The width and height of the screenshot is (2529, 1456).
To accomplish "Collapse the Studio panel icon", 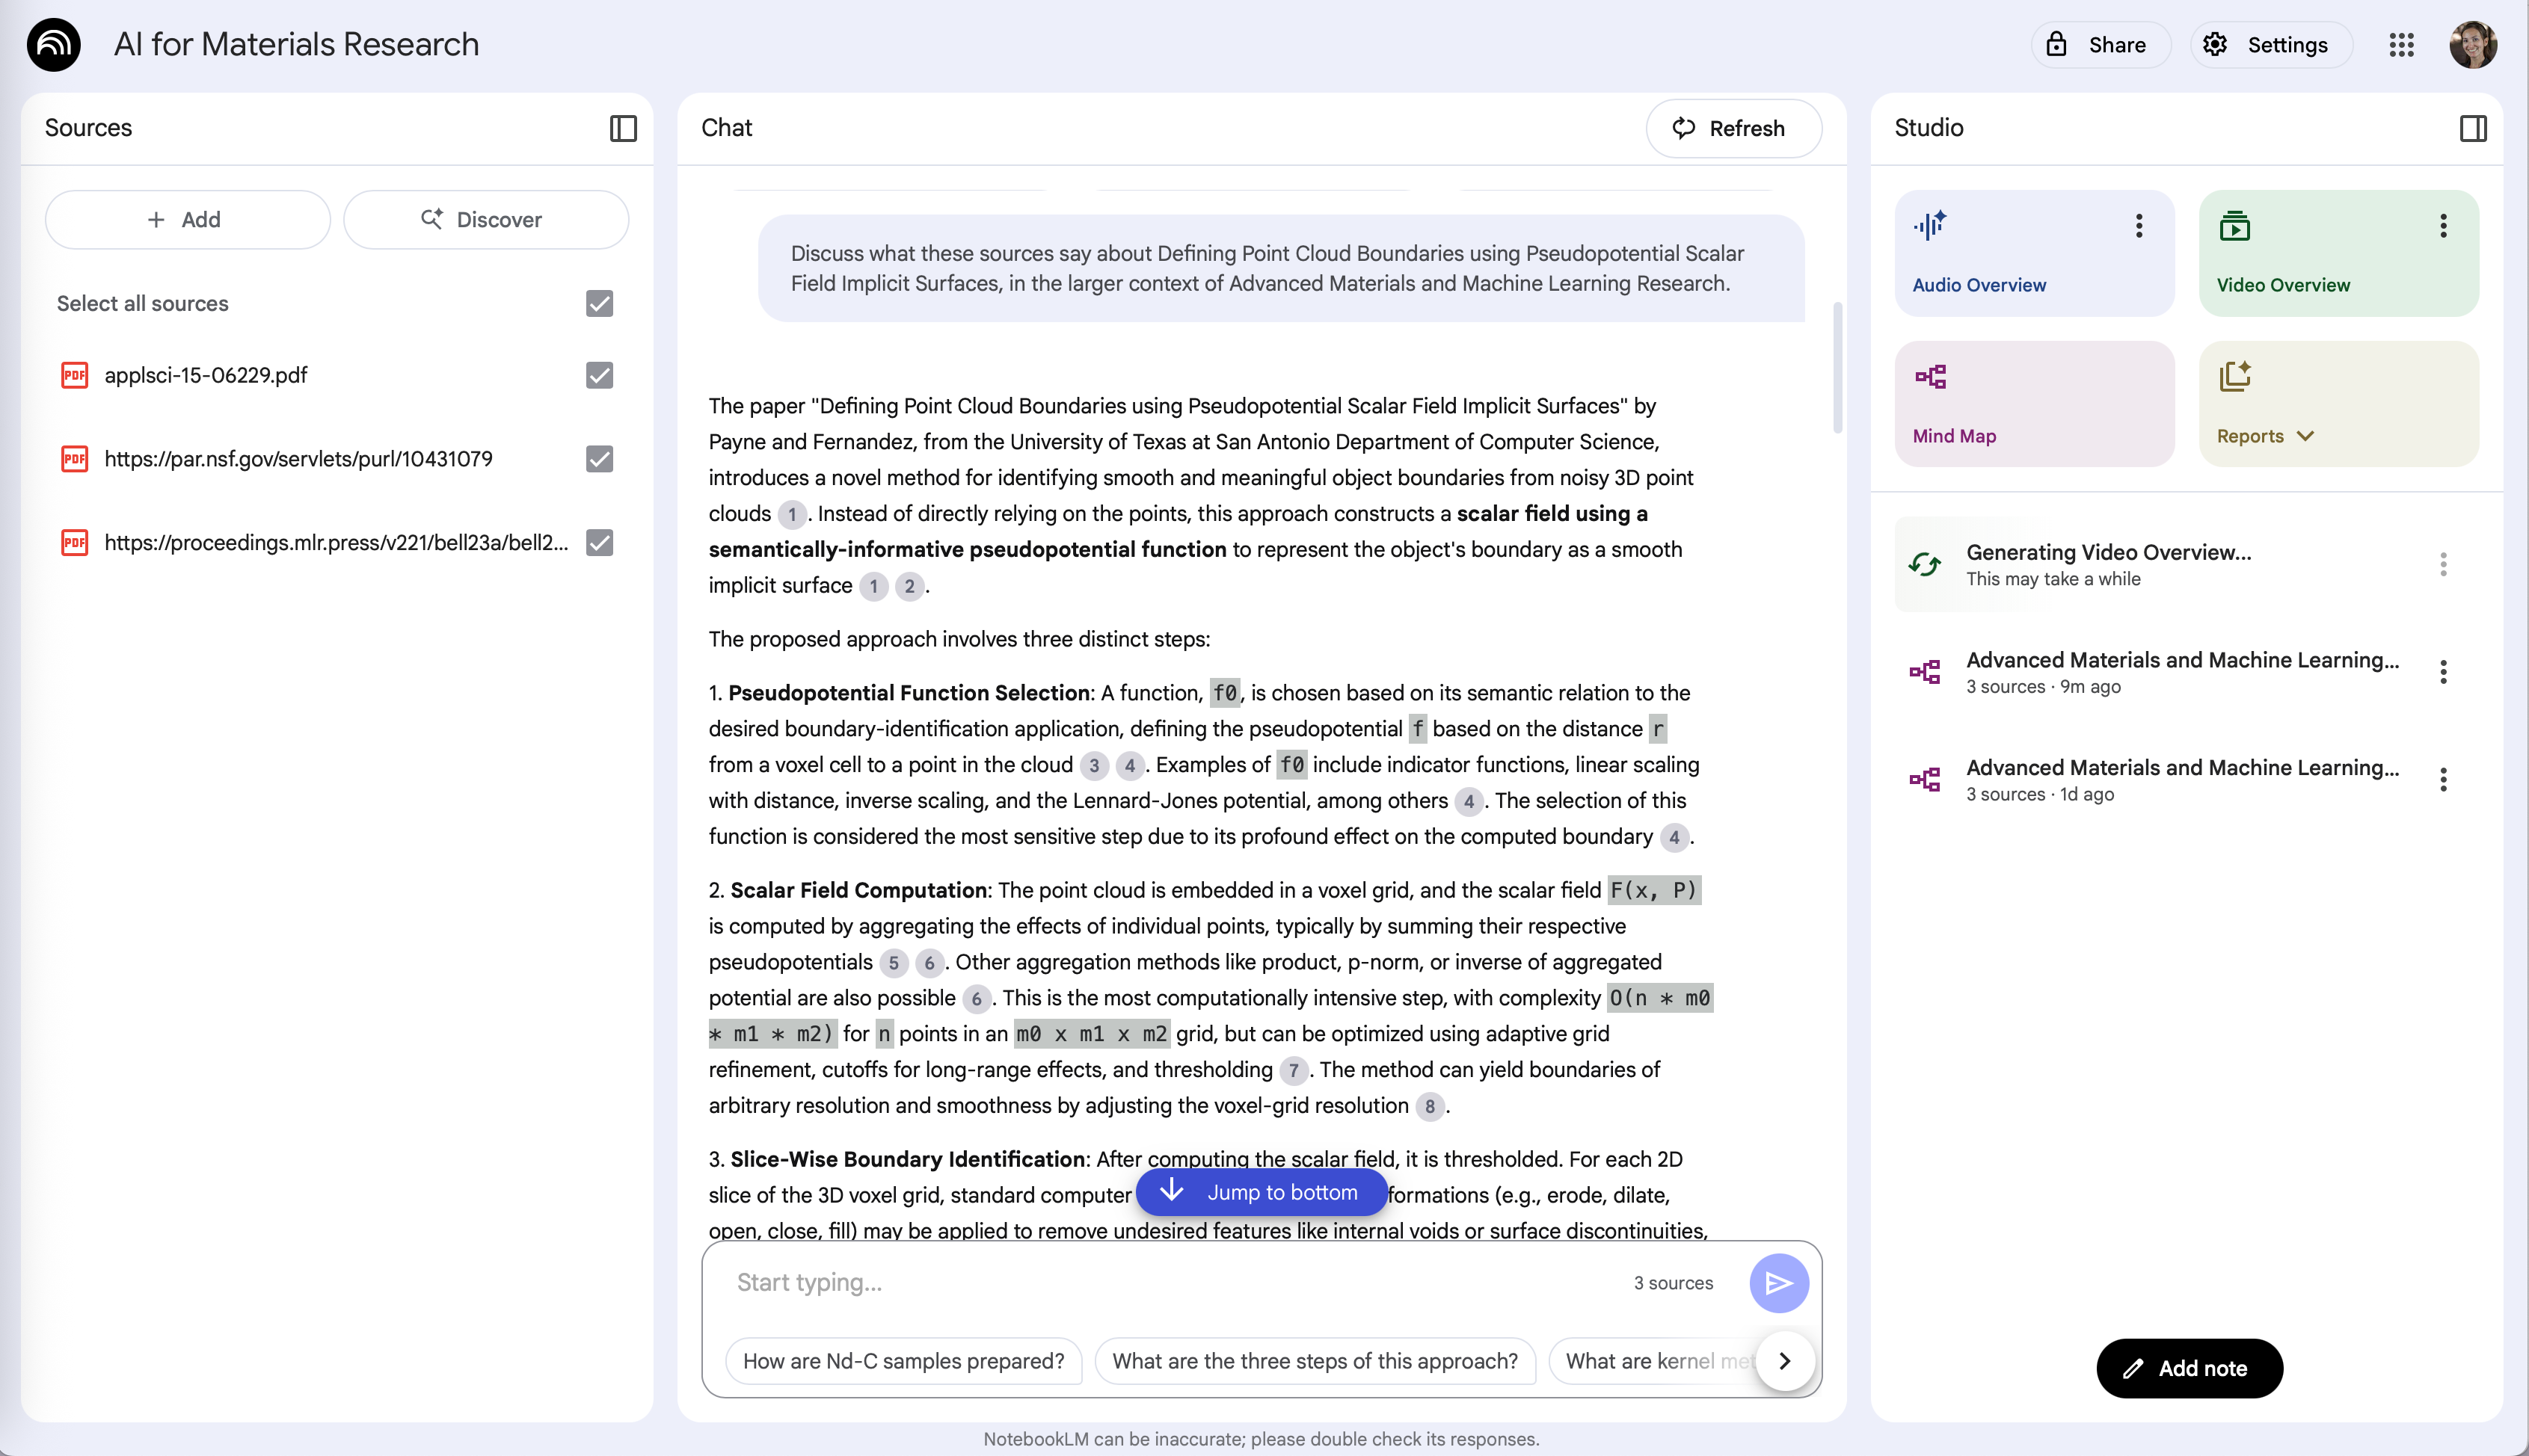I will (x=2472, y=128).
